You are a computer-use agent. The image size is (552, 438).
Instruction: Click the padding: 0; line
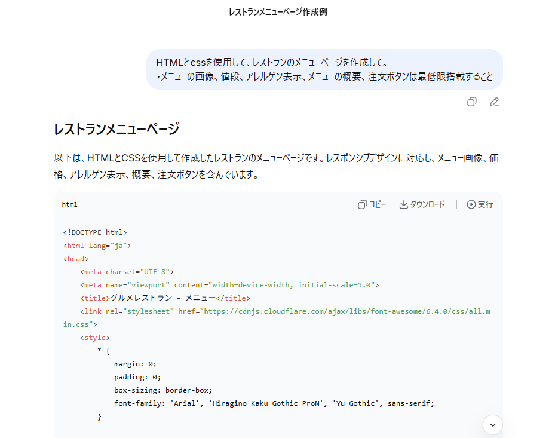(x=137, y=377)
